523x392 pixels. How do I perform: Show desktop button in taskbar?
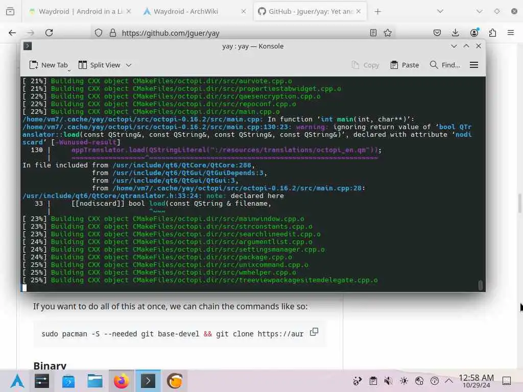[507, 381]
